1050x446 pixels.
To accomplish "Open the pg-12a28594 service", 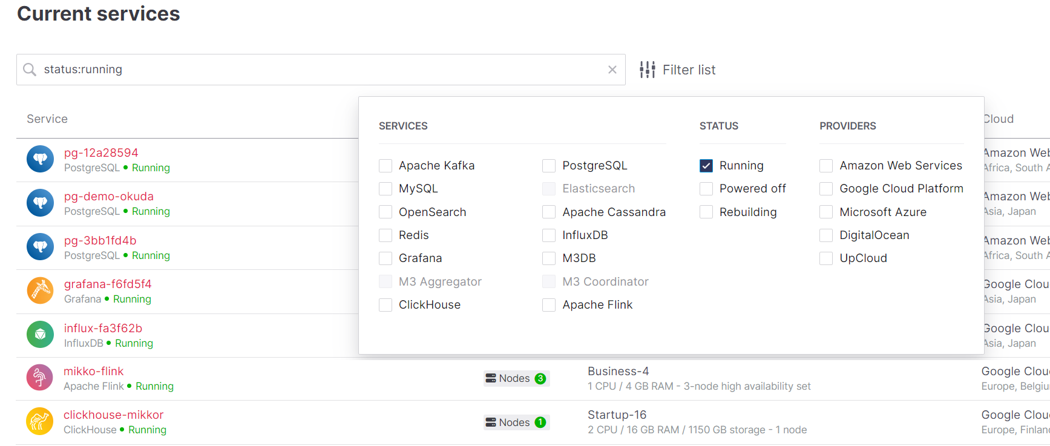I will click(x=101, y=153).
